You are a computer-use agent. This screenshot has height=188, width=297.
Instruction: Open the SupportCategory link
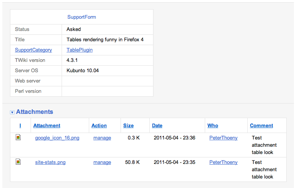33,50
